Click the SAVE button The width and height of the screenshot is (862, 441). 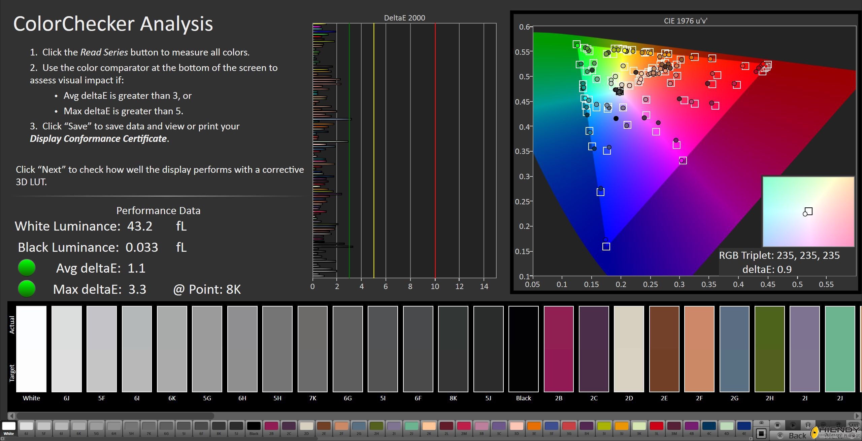point(854,425)
